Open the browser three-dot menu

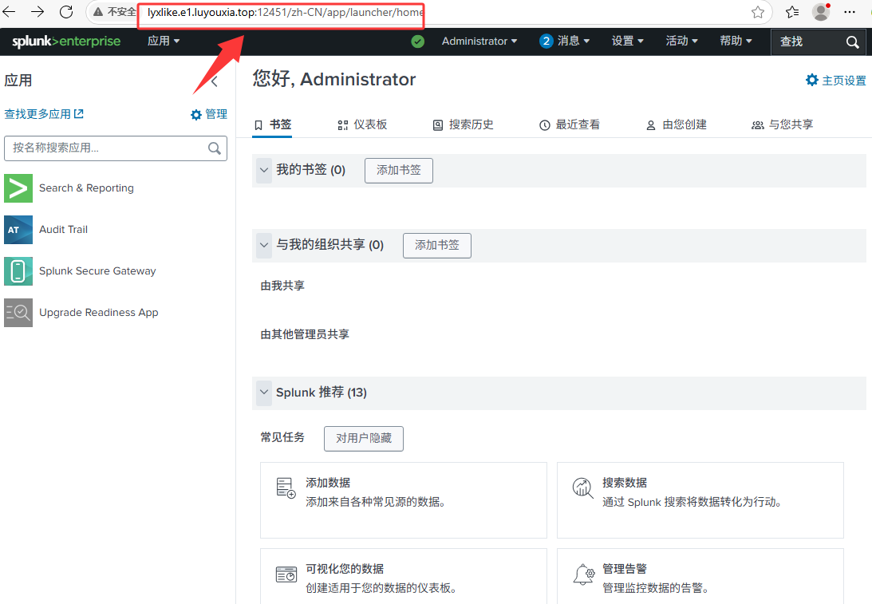[x=849, y=12]
